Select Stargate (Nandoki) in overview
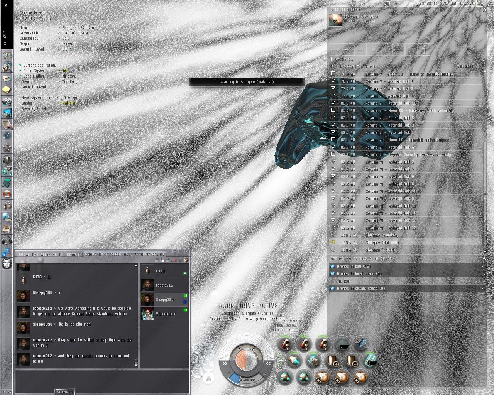The width and height of the screenshot is (494, 395). point(406,235)
